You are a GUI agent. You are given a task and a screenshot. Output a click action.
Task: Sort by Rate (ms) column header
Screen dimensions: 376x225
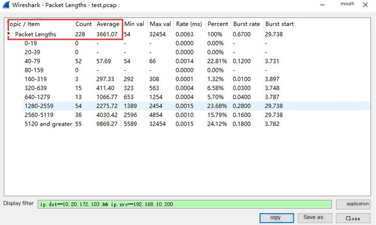pyautogui.click(x=189, y=24)
